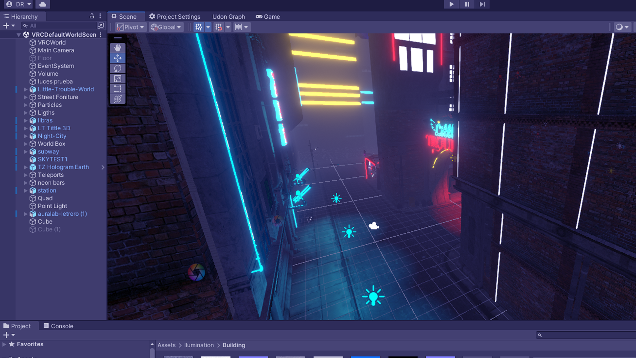Screen dimensions: 636x358
Task: Open the Global orientation dropdown
Action: (166, 27)
